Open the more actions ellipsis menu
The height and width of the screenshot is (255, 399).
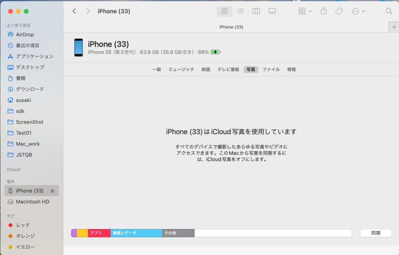click(x=358, y=11)
